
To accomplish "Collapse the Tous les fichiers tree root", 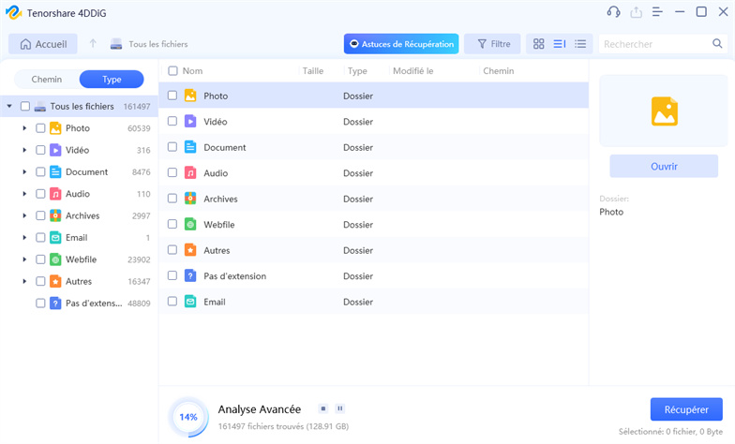I will tap(9, 107).
